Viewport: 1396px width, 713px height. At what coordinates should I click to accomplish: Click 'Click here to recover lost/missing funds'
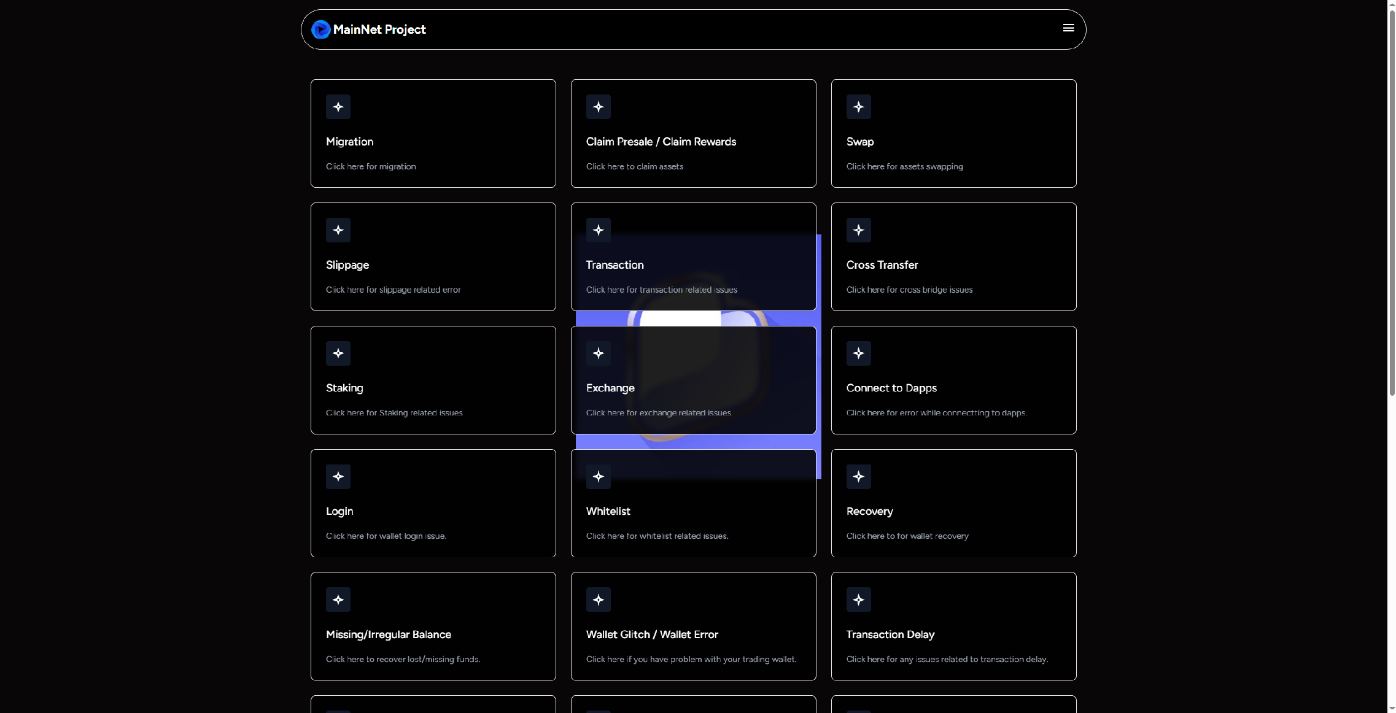coord(403,659)
